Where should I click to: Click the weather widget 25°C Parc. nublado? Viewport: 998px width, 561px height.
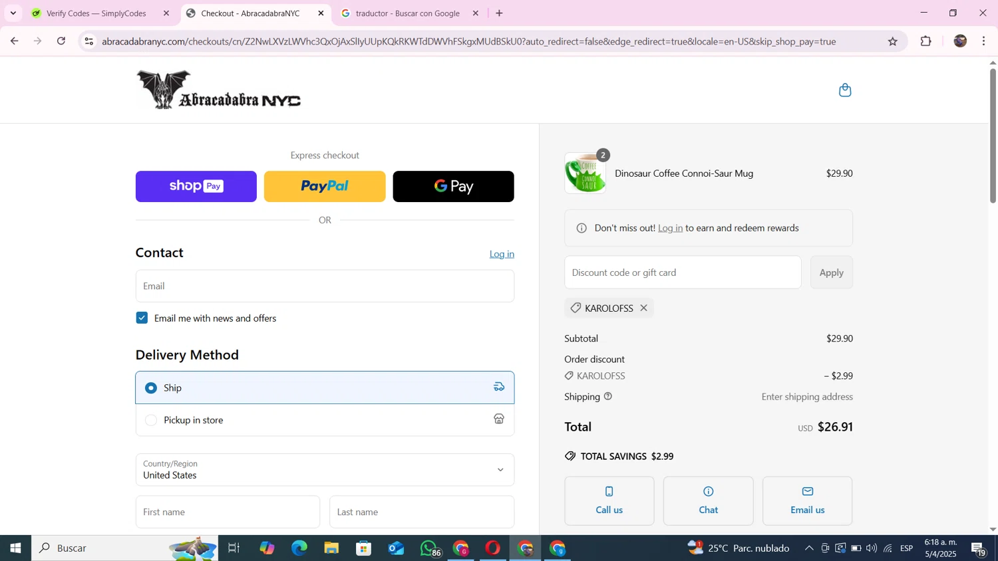coord(739,548)
